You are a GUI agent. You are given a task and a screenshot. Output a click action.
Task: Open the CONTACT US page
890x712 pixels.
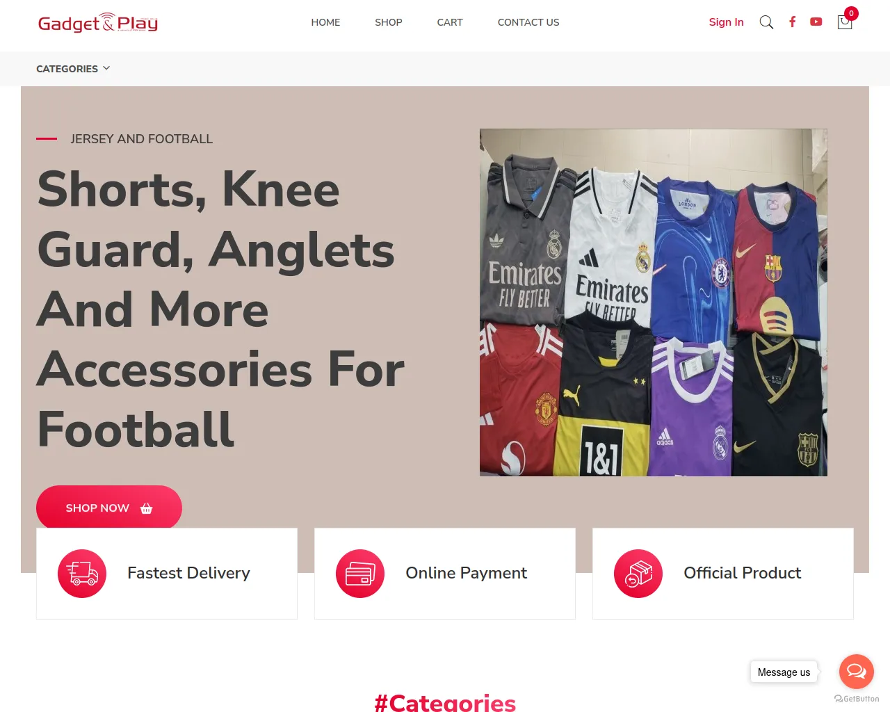pos(528,22)
